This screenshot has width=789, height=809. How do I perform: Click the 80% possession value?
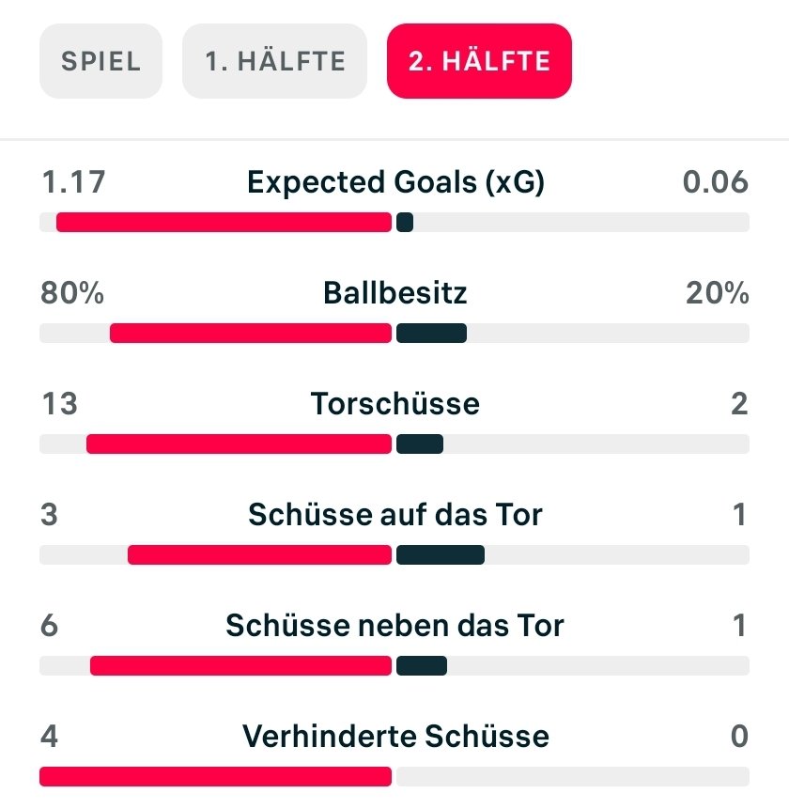click(72, 293)
